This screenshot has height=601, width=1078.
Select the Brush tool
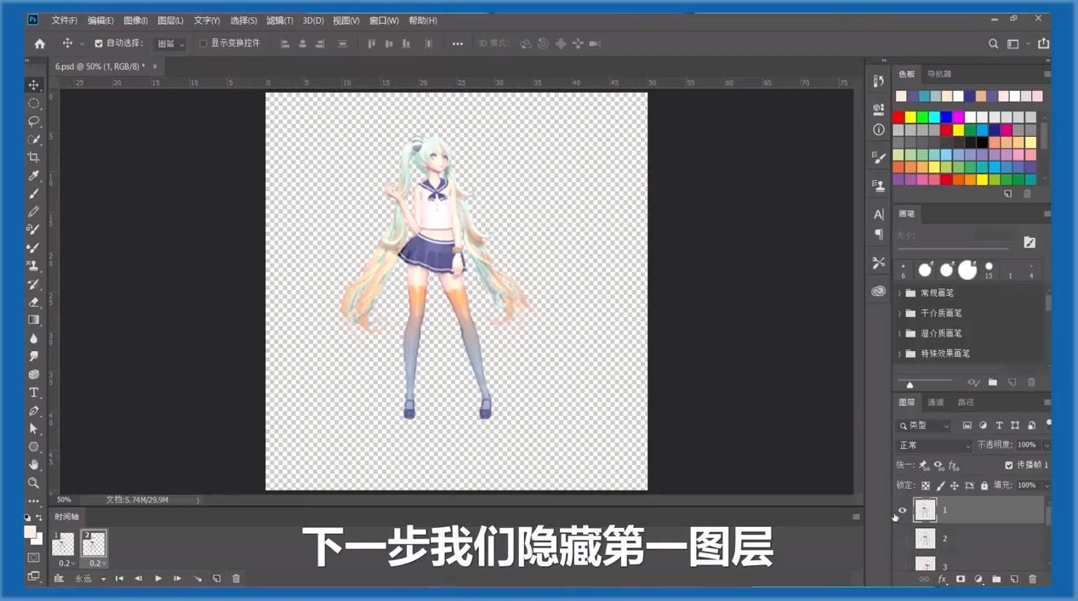34,194
